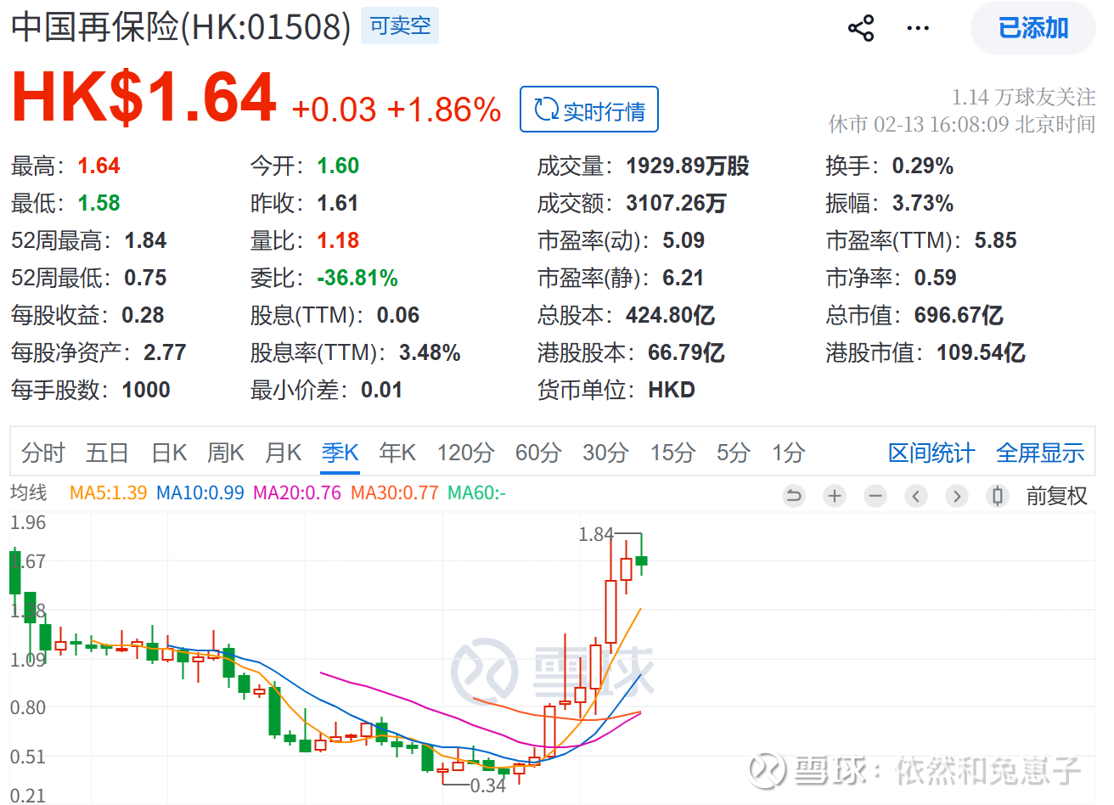Click the 港股市值 value 109.54亿
The width and height of the screenshot is (1114, 805).
pos(981,352)
